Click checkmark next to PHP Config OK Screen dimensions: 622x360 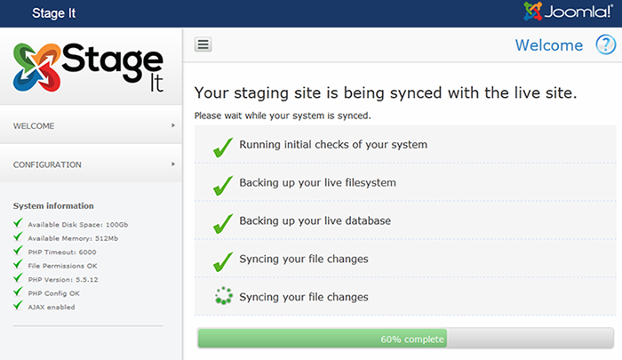tap(18, 292)
